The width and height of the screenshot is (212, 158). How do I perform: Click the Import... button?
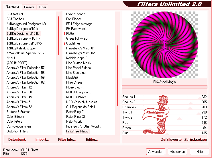click(x=42, y=140)
